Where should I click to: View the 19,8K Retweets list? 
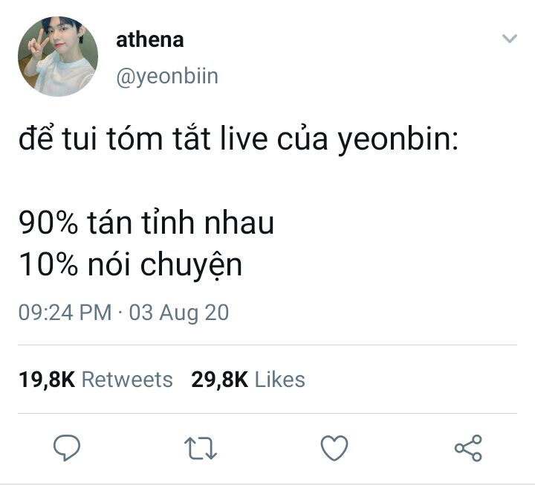tap(96, 380)
